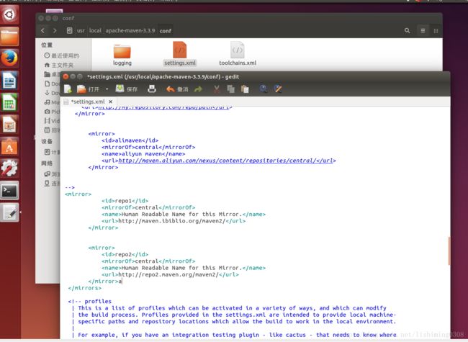Select 'local' in the path bar
The width and height of the screenshot is (468, 342).
point(95,30)
